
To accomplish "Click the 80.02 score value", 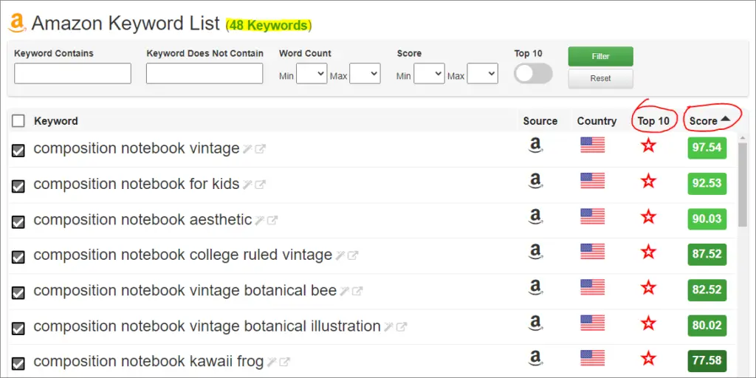I will point(707,326).
